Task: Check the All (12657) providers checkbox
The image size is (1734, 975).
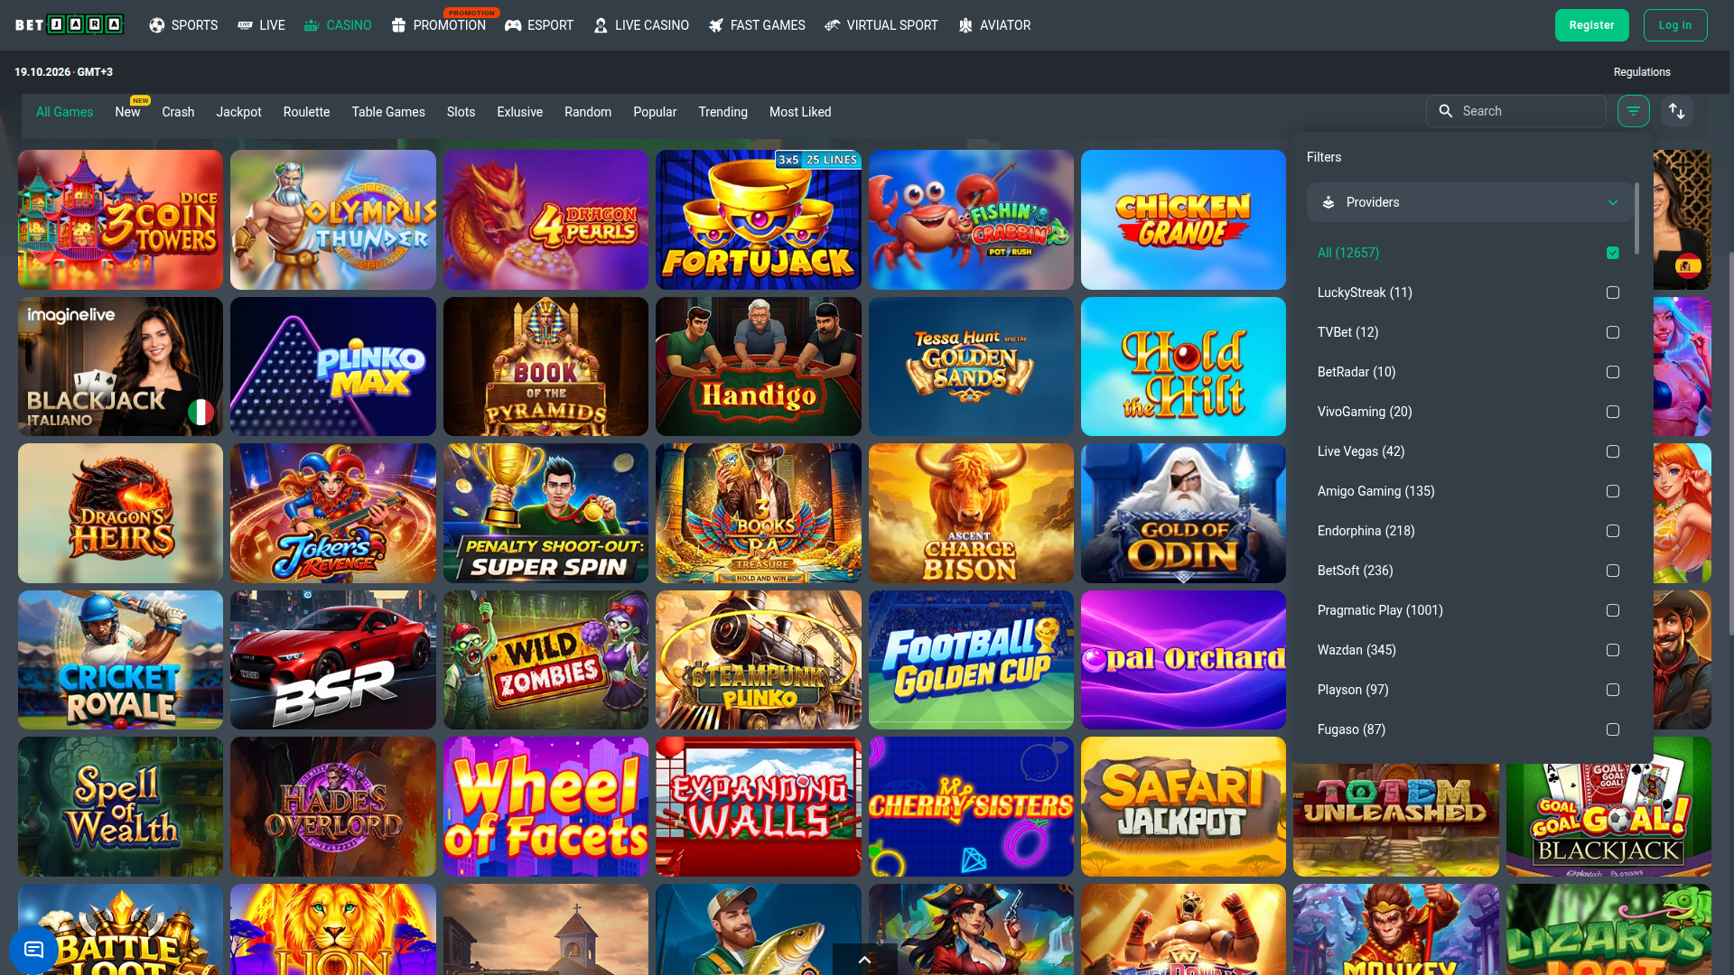Action: 1613,253
